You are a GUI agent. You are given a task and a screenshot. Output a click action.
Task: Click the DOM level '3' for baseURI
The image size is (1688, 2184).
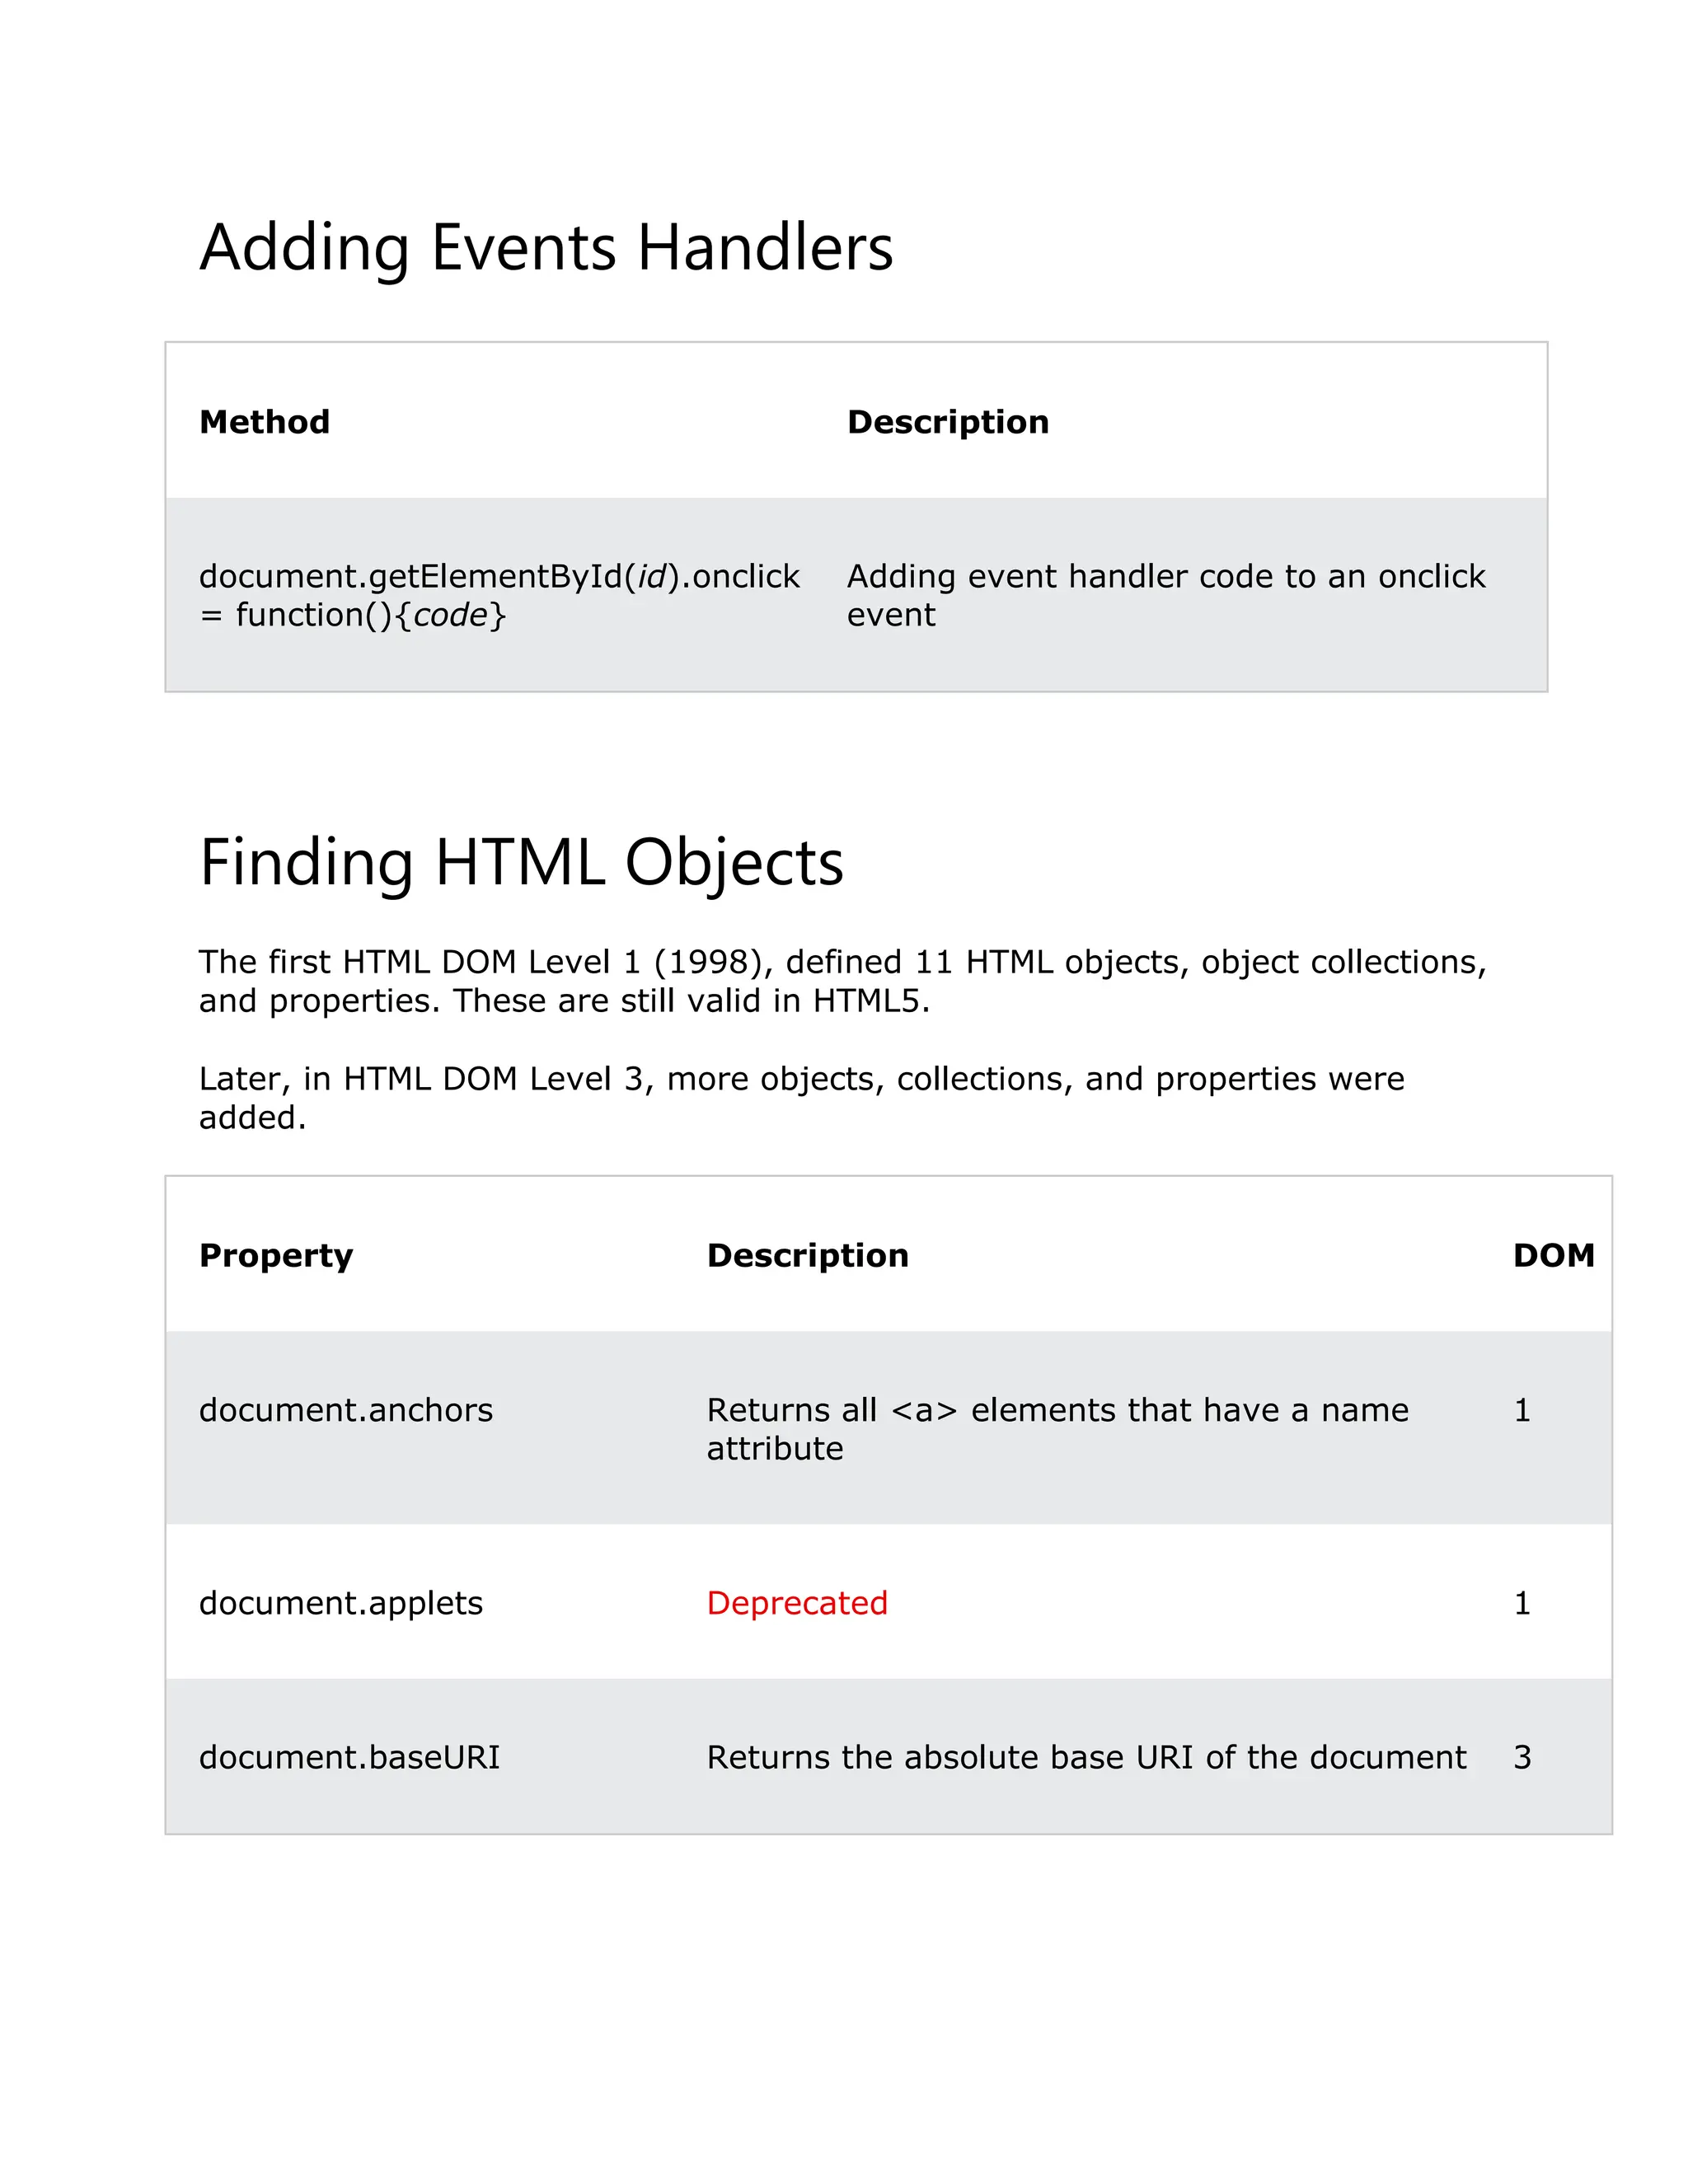click(x=1522, y=1757)
